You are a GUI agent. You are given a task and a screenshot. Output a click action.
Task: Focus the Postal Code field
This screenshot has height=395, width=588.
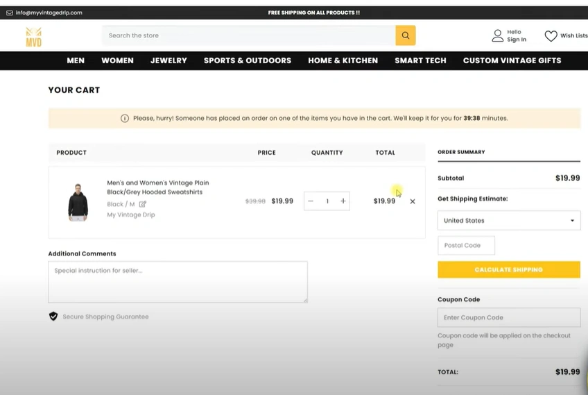point(466,245)
